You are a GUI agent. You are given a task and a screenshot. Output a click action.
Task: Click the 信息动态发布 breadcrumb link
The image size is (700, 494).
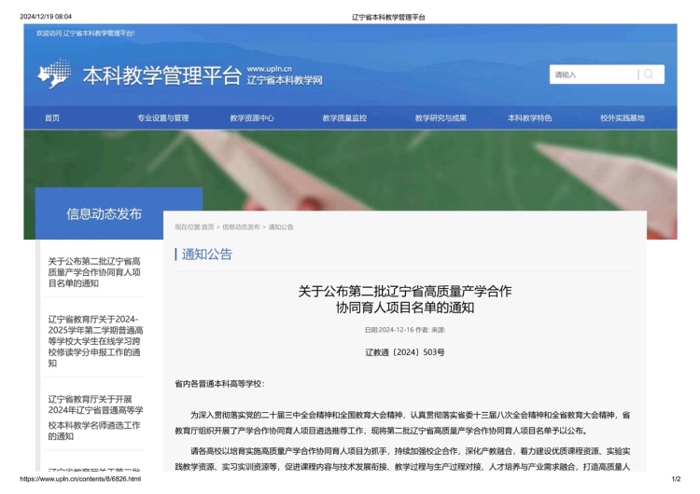(x=241, y=226)
